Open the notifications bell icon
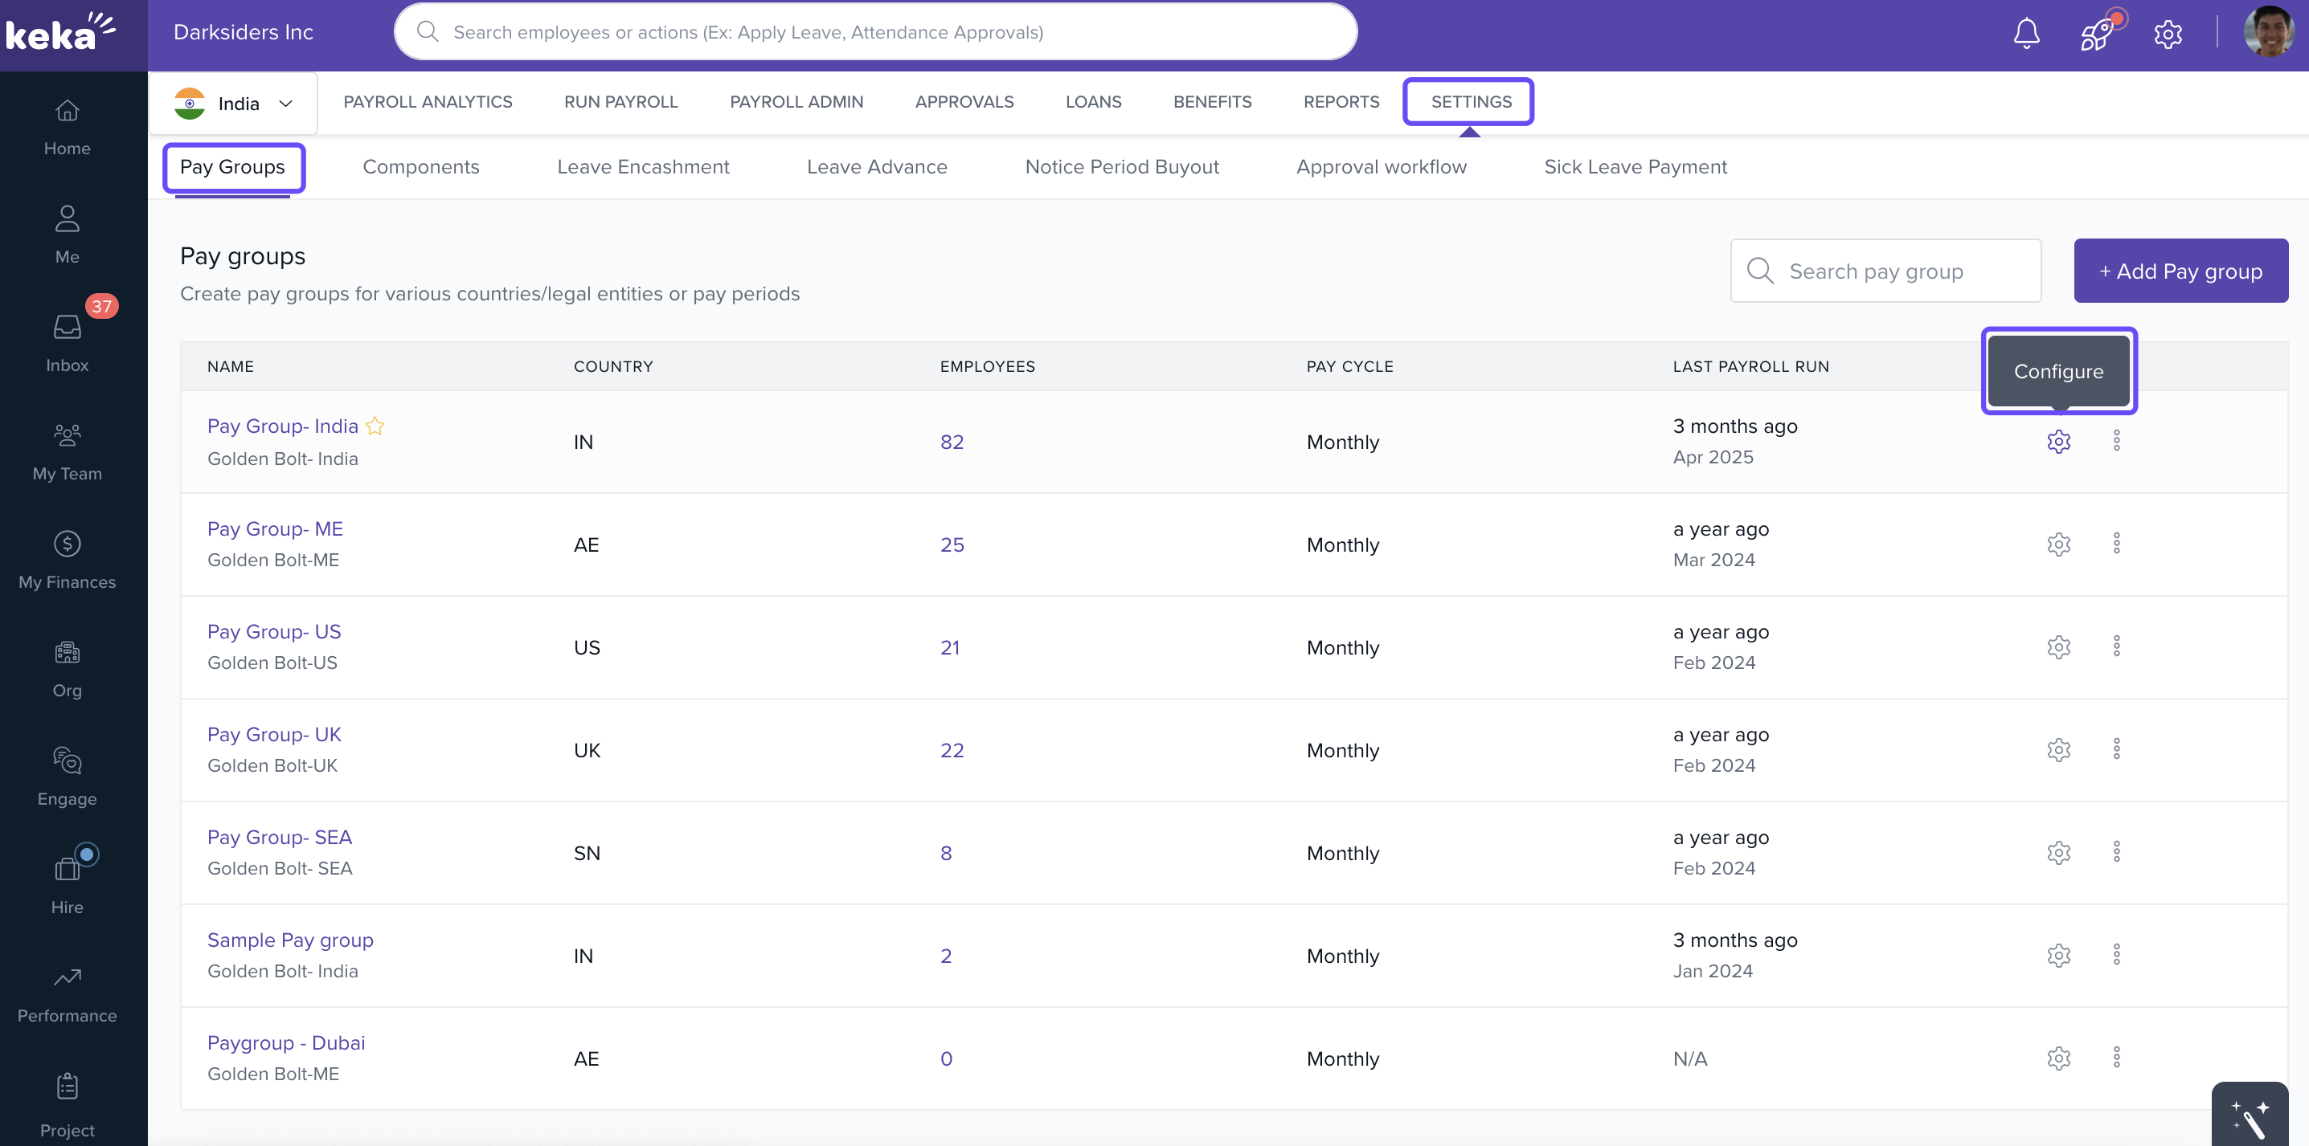 click(2026, 34)
